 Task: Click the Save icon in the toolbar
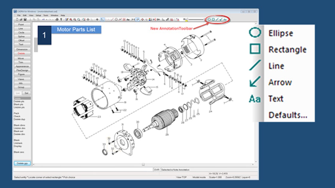click(25, 19)
